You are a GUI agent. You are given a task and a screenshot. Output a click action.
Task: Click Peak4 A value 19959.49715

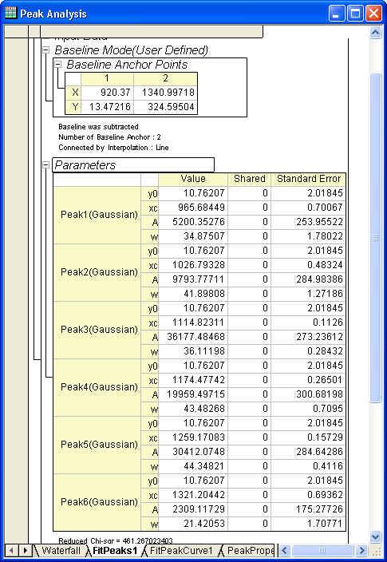point(193,394)
